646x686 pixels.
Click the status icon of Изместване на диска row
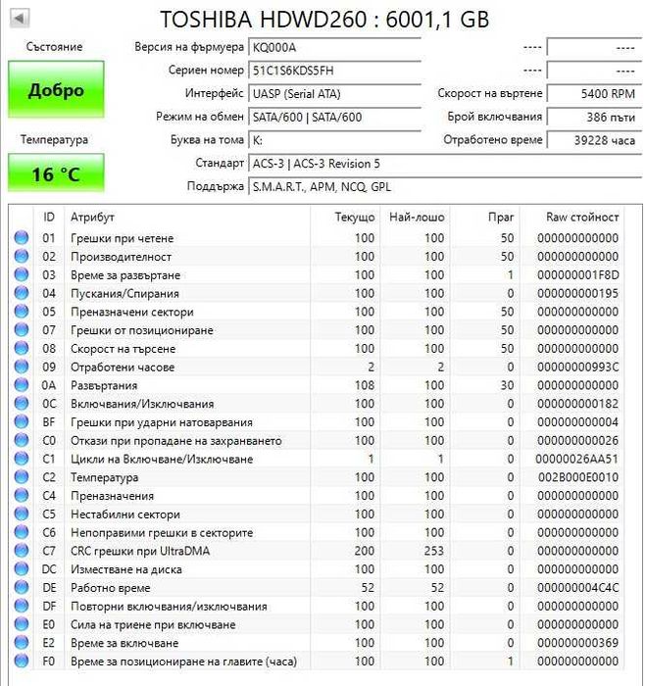pyautogui.click(x=21, y=568)
